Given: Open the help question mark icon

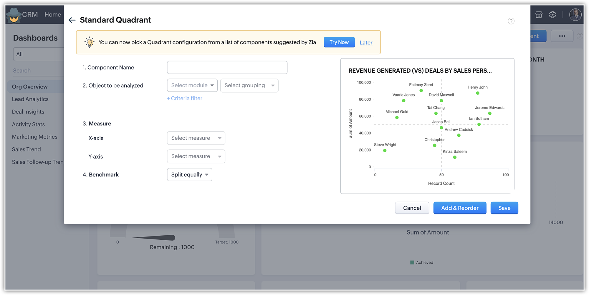Looking at the screenshot, I should 511,21.
